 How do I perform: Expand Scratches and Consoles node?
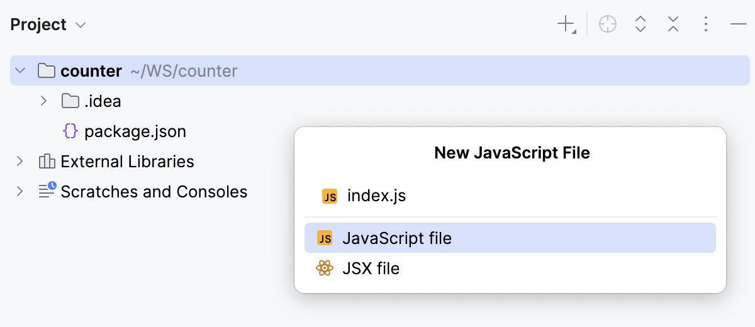pos(20,191)
